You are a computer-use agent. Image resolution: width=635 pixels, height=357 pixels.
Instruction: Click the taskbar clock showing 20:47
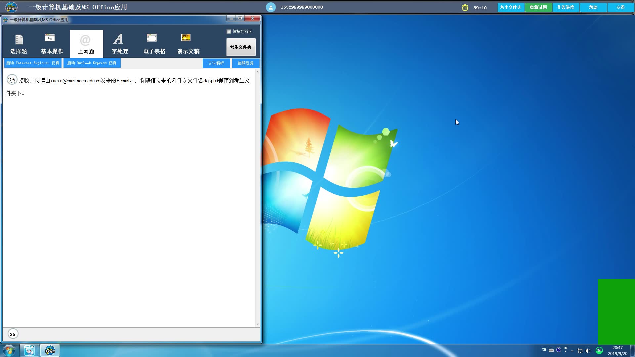[x=617, y=350]
